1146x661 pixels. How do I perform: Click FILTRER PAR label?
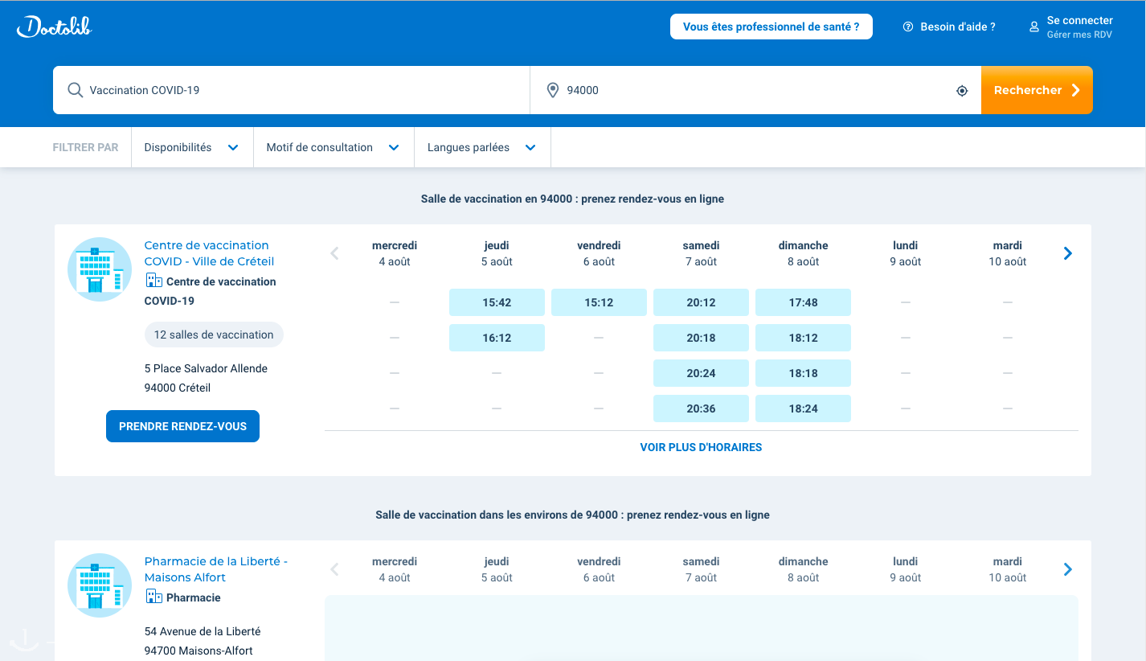click(85, 147)
